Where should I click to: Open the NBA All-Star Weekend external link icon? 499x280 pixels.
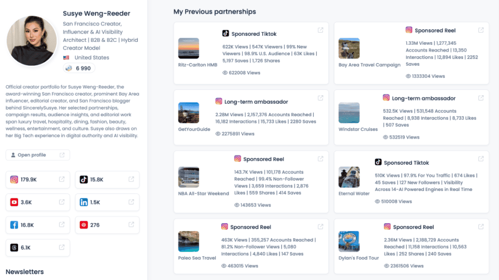pos(321,158)
